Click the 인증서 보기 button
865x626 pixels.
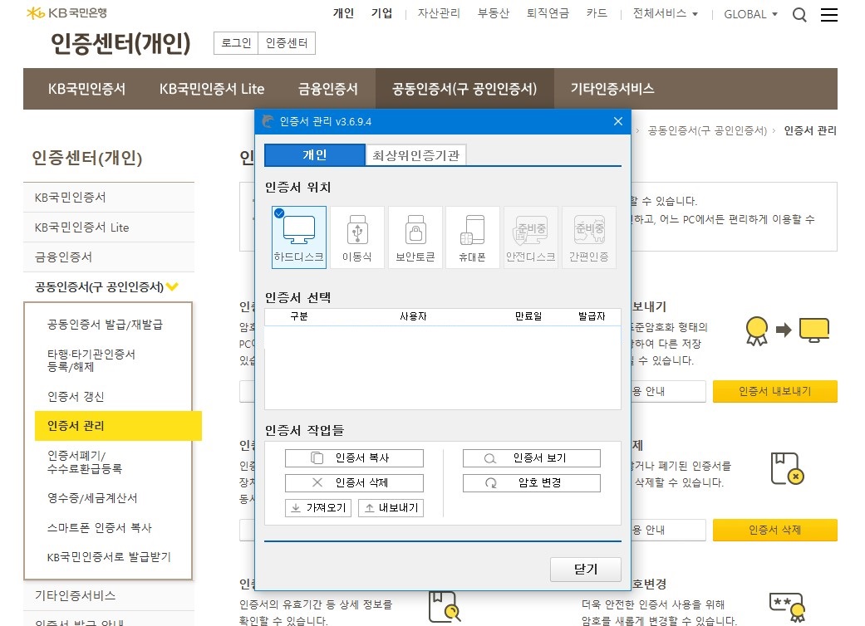pos(532,458)
